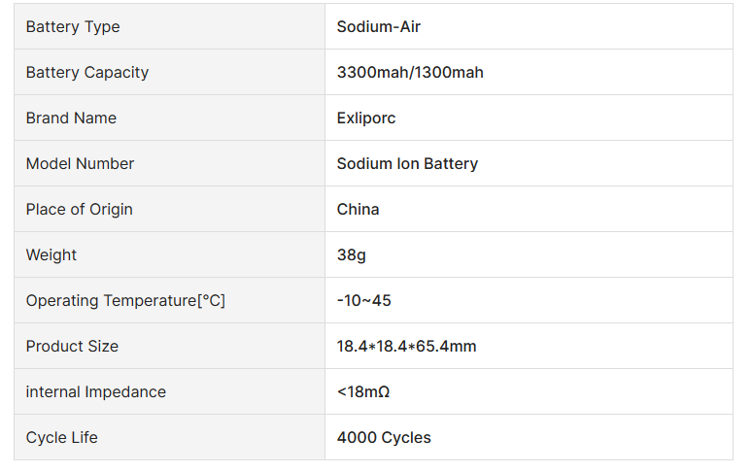This screenshot has height=472, width=752.
Task: Click the Product Size label
Action: [x=72, y=347]
